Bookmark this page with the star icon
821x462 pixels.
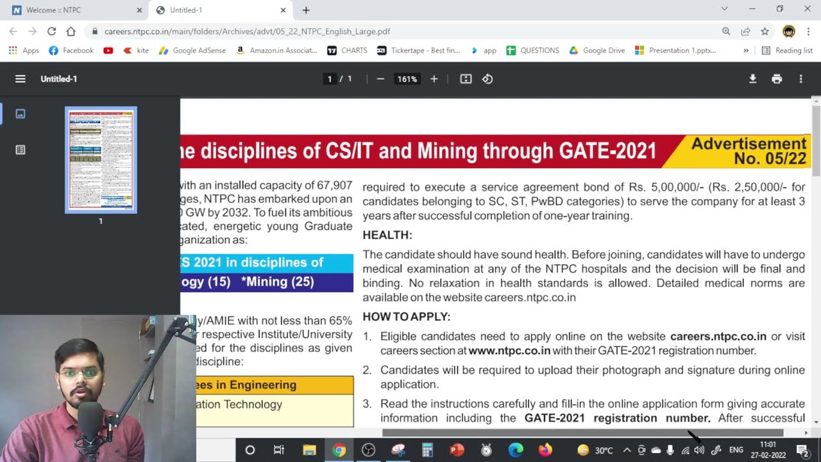click(x=765, y=31)
